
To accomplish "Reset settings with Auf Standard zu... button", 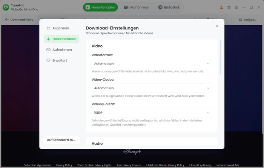I will pyautogui.click(x=61, y=140).
